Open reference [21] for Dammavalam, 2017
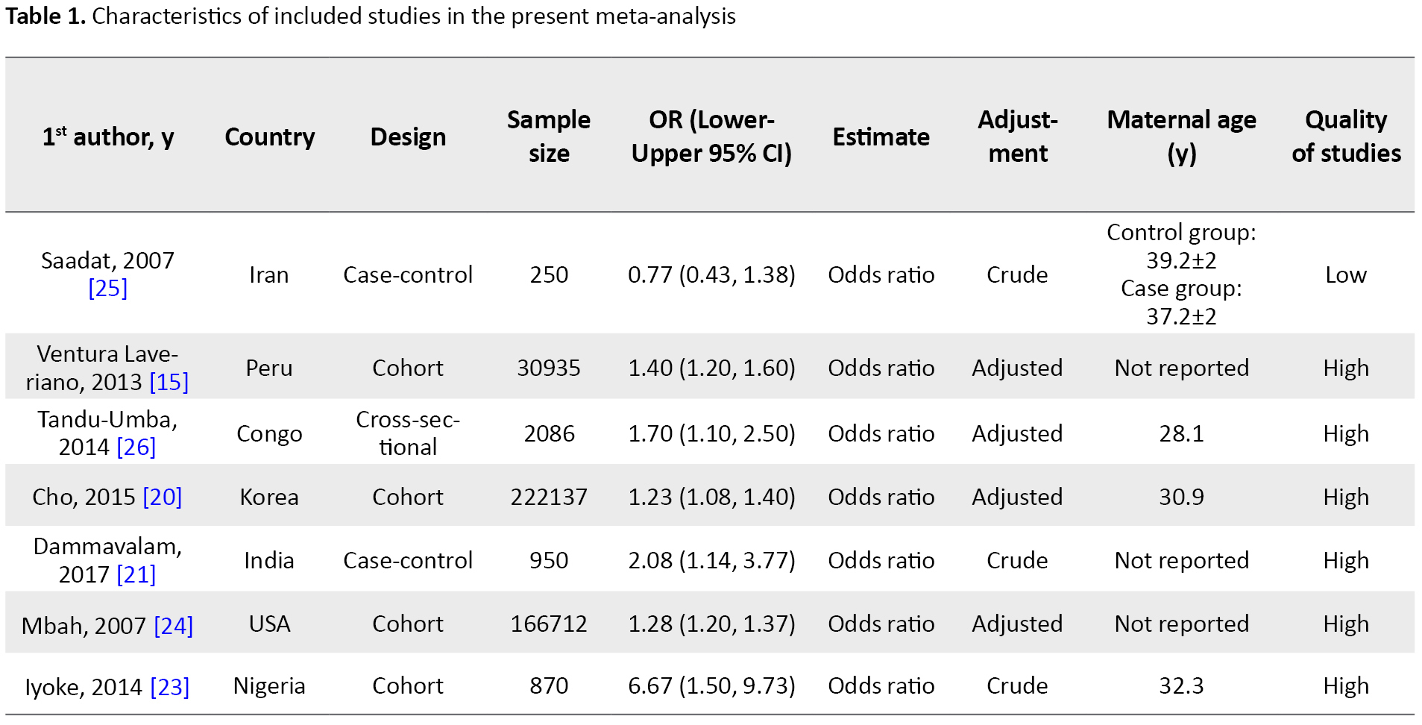1422x725 pixels. (136, 575)
